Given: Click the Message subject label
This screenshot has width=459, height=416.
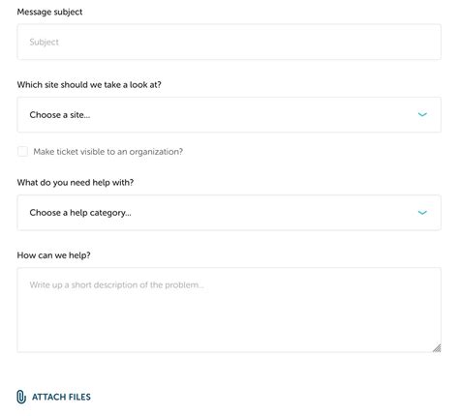Looking at the screenshot, I should 49,12.
